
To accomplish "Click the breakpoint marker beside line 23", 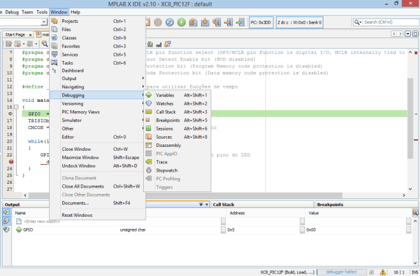I will click(x=11, y=162).
